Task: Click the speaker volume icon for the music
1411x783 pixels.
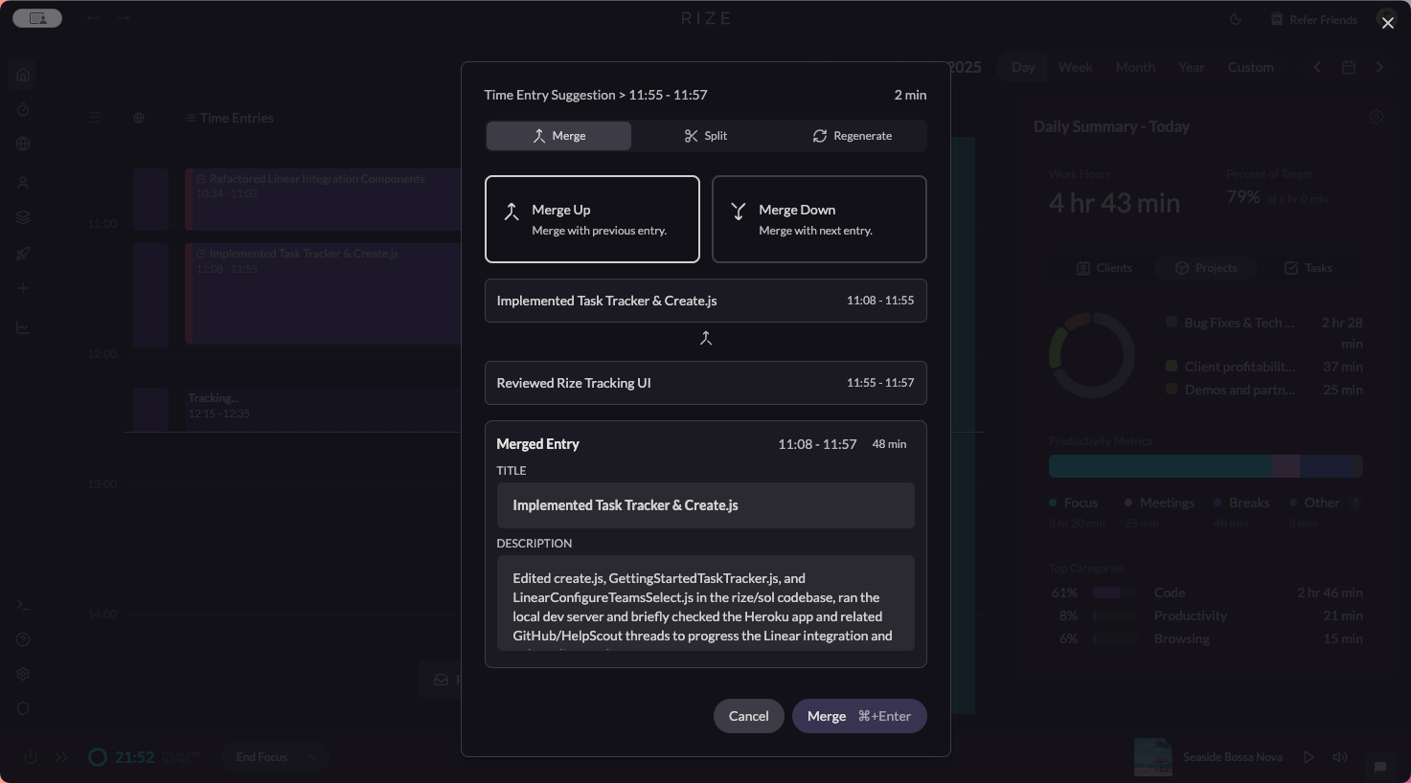Action: pyautogui.click(x=1340, y=757)
